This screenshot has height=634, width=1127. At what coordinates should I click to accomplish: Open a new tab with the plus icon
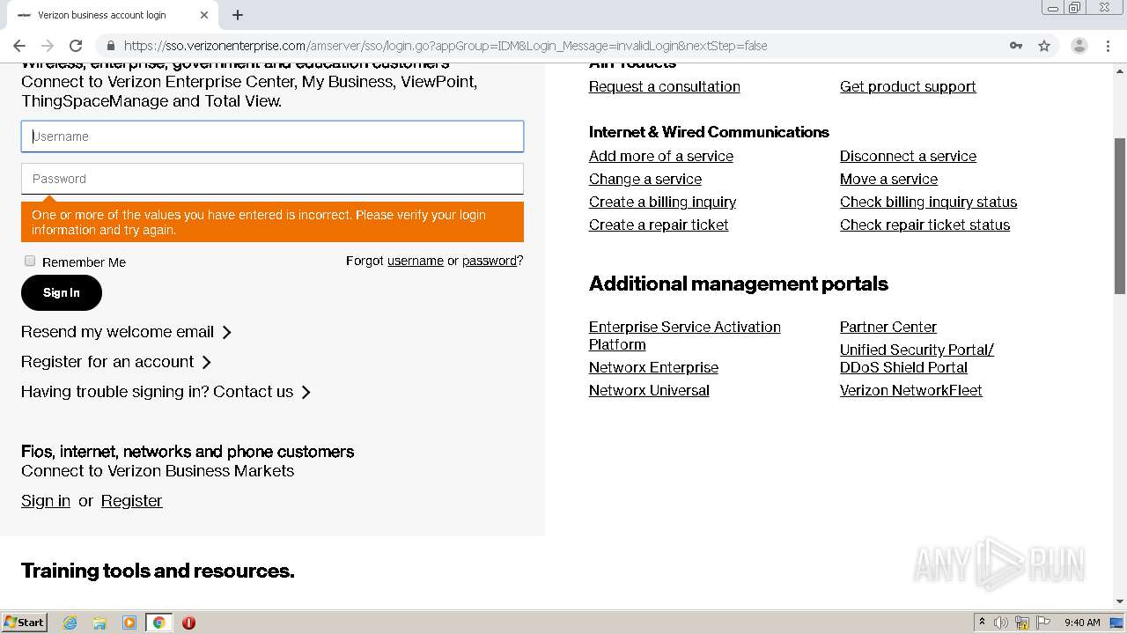(x=238, y=15)
